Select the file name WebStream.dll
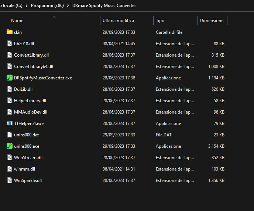254x211 pixels. 28,157
